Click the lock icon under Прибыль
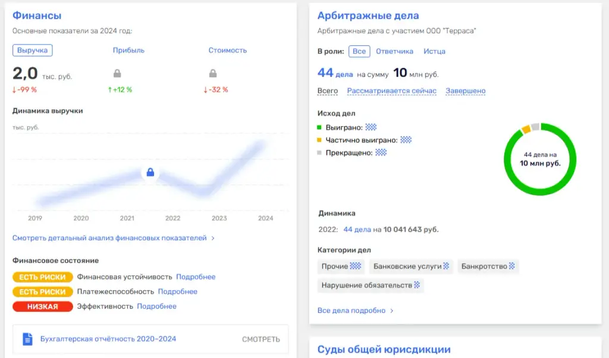The height and width of the screenshot is (358, 609). (x=117, y=73)
